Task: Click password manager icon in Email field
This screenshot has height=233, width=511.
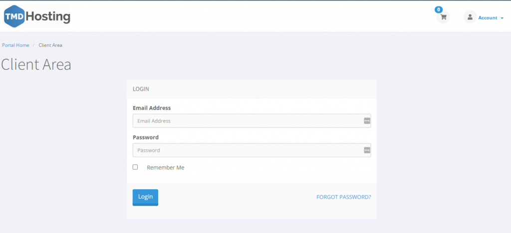Action: [x=367, y=120]
